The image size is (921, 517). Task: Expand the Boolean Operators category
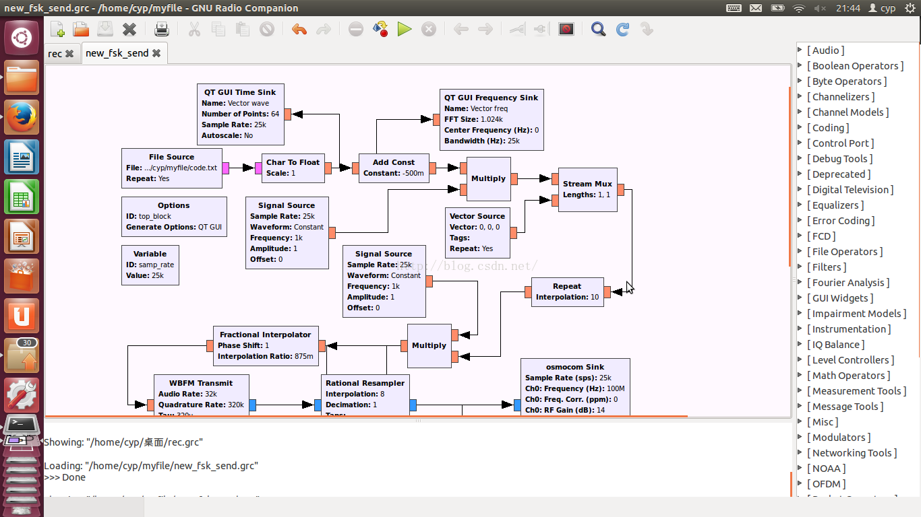tap(800, 65)
